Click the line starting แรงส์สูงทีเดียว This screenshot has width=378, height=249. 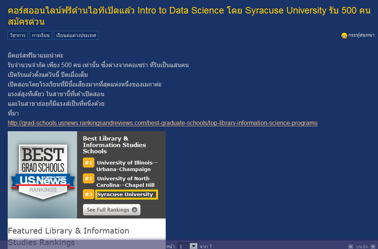point(56,94)
